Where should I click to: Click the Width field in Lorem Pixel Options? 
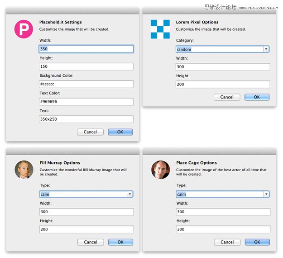coord(223,67)
